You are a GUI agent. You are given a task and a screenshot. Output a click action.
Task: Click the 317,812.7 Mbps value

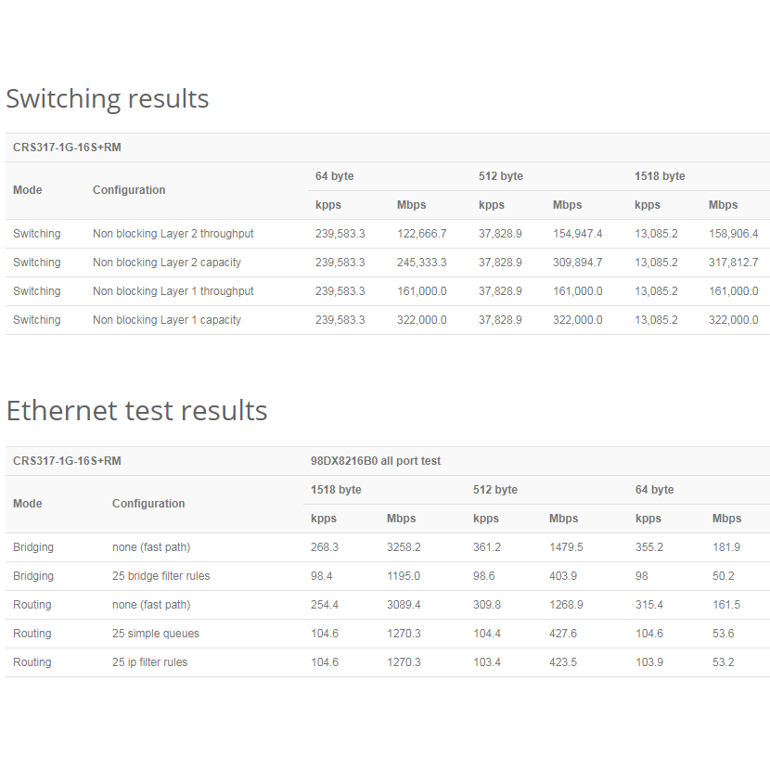[733, 263]
